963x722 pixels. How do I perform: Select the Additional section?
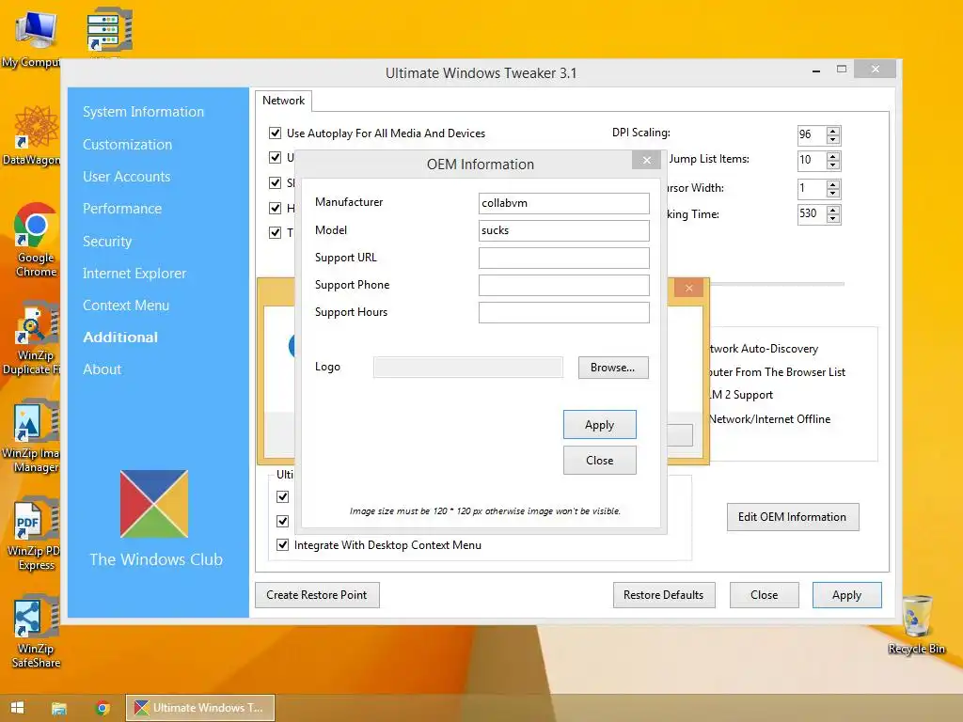point(119,337)
